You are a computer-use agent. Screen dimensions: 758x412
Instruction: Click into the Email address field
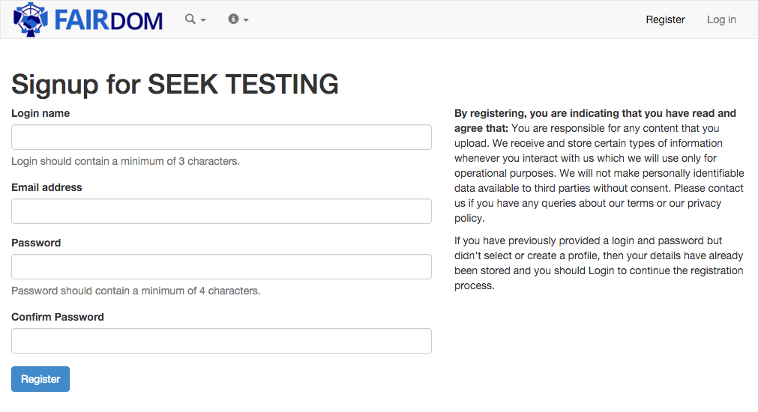(221, 211)
